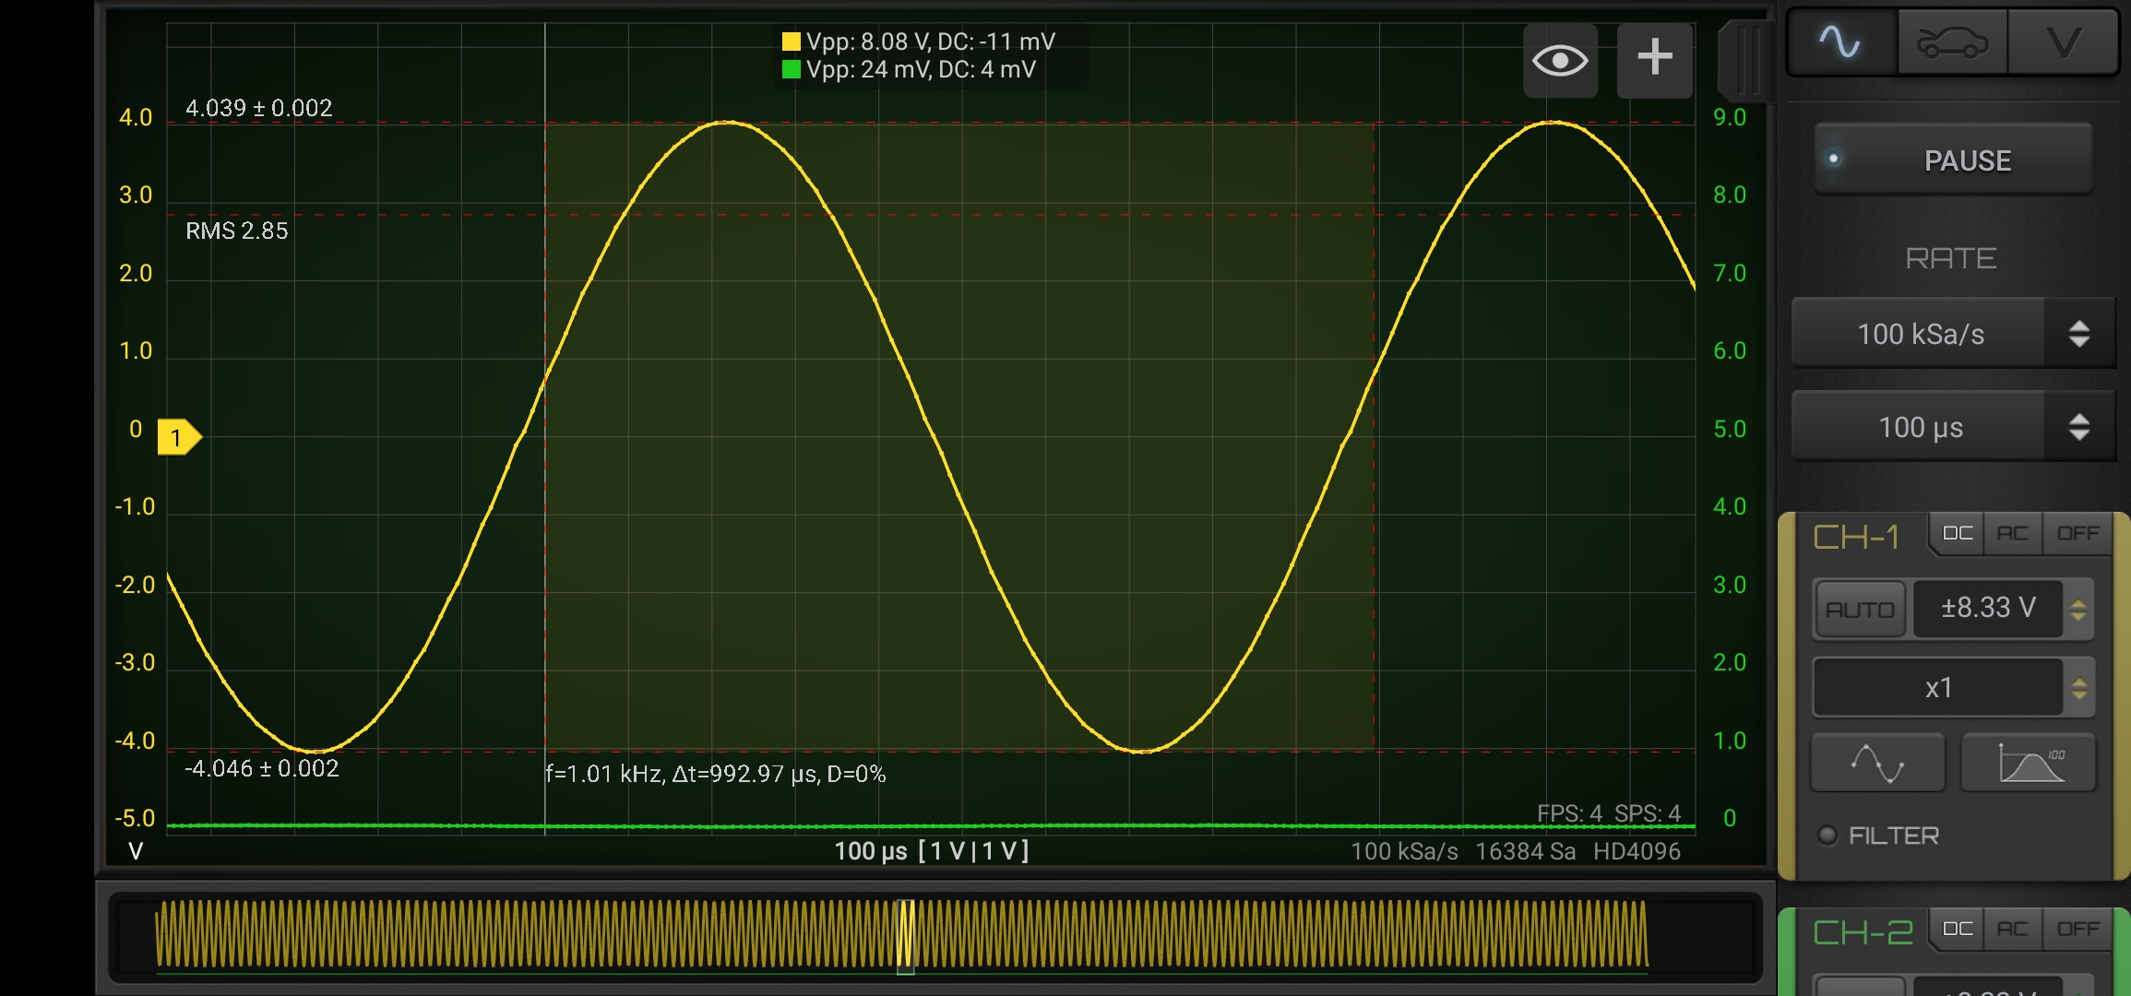Change the ±8.33 V range stepper

tap(2078, 609)
